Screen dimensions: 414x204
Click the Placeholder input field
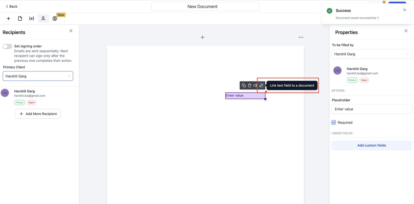coord(372,109)
